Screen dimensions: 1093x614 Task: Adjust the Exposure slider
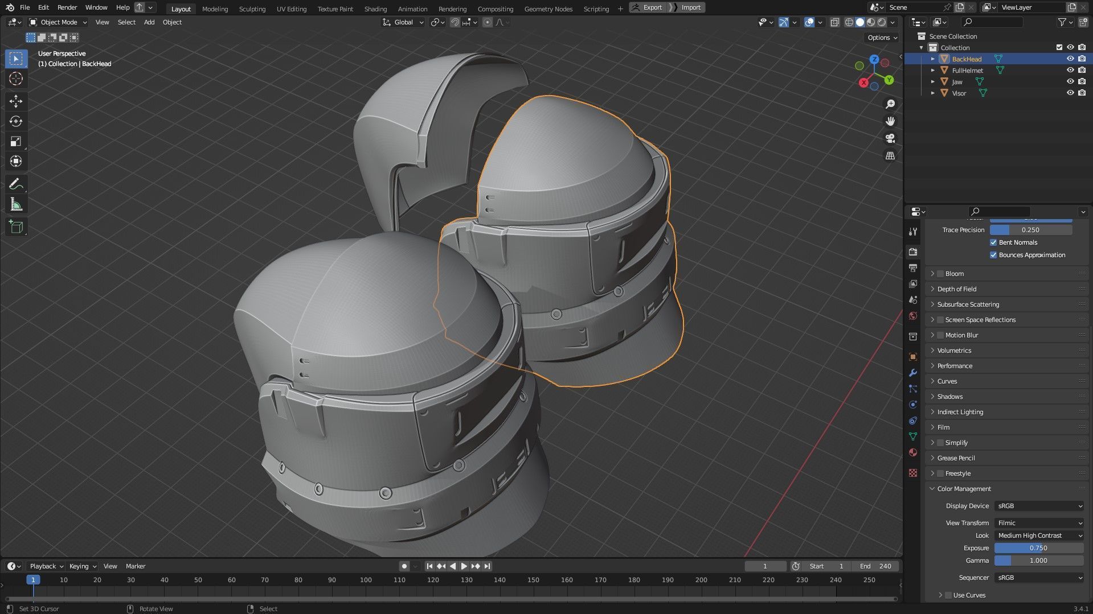click(x=1038, y=548)
